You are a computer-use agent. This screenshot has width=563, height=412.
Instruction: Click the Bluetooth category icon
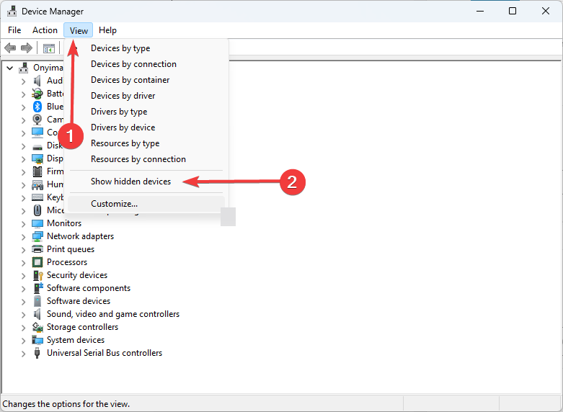click(x=37, y=107)
